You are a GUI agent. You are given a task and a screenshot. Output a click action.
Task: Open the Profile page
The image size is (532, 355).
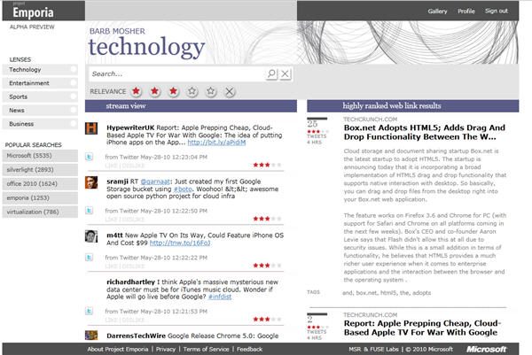pyautogui.click(x=466, y=12)
